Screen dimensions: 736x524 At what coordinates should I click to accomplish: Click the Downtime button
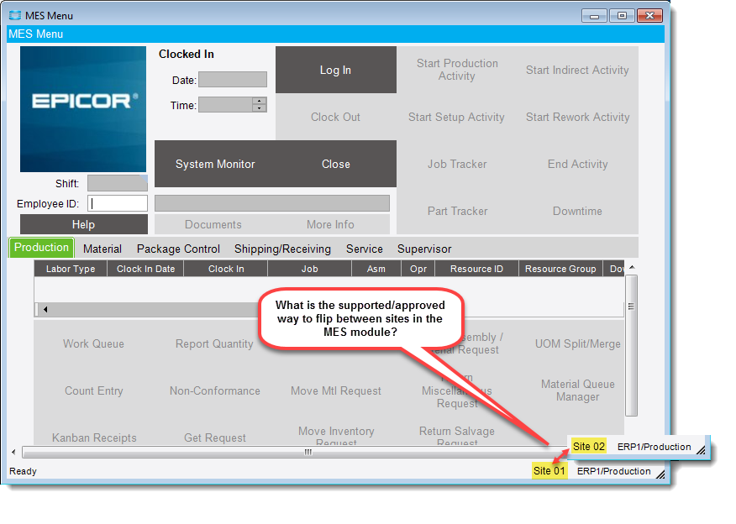tap(577, 211)
